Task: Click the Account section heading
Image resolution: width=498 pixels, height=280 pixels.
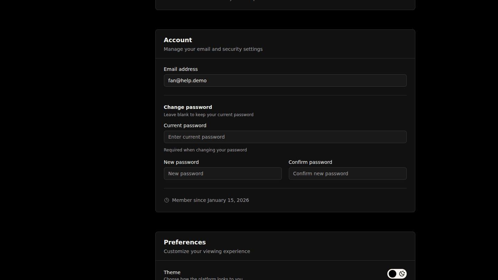Action: [178, 40]
